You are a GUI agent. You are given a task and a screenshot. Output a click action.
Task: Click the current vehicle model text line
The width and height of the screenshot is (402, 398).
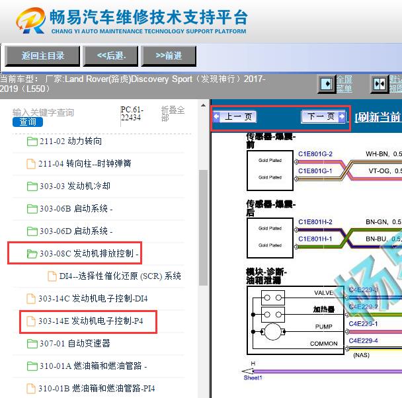[x=132, y=84]
